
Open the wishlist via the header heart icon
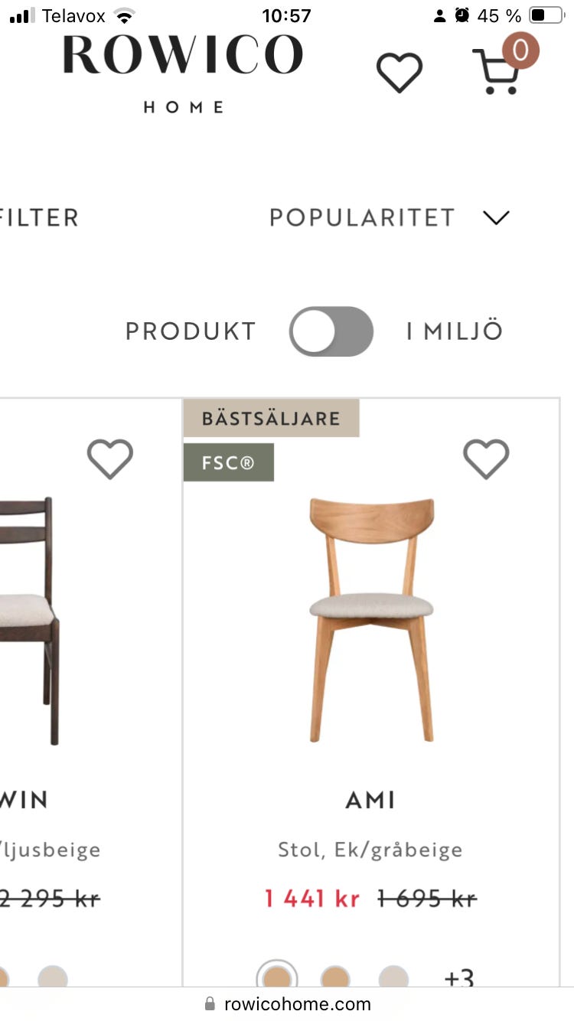[x=398, y=69]
